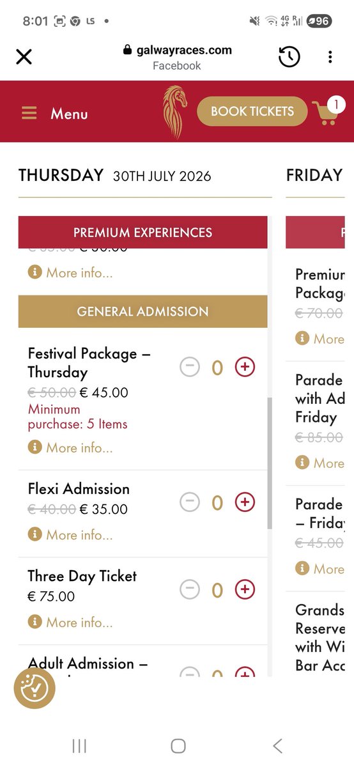Tap the history clock icon in browser bar

[289, 57]
